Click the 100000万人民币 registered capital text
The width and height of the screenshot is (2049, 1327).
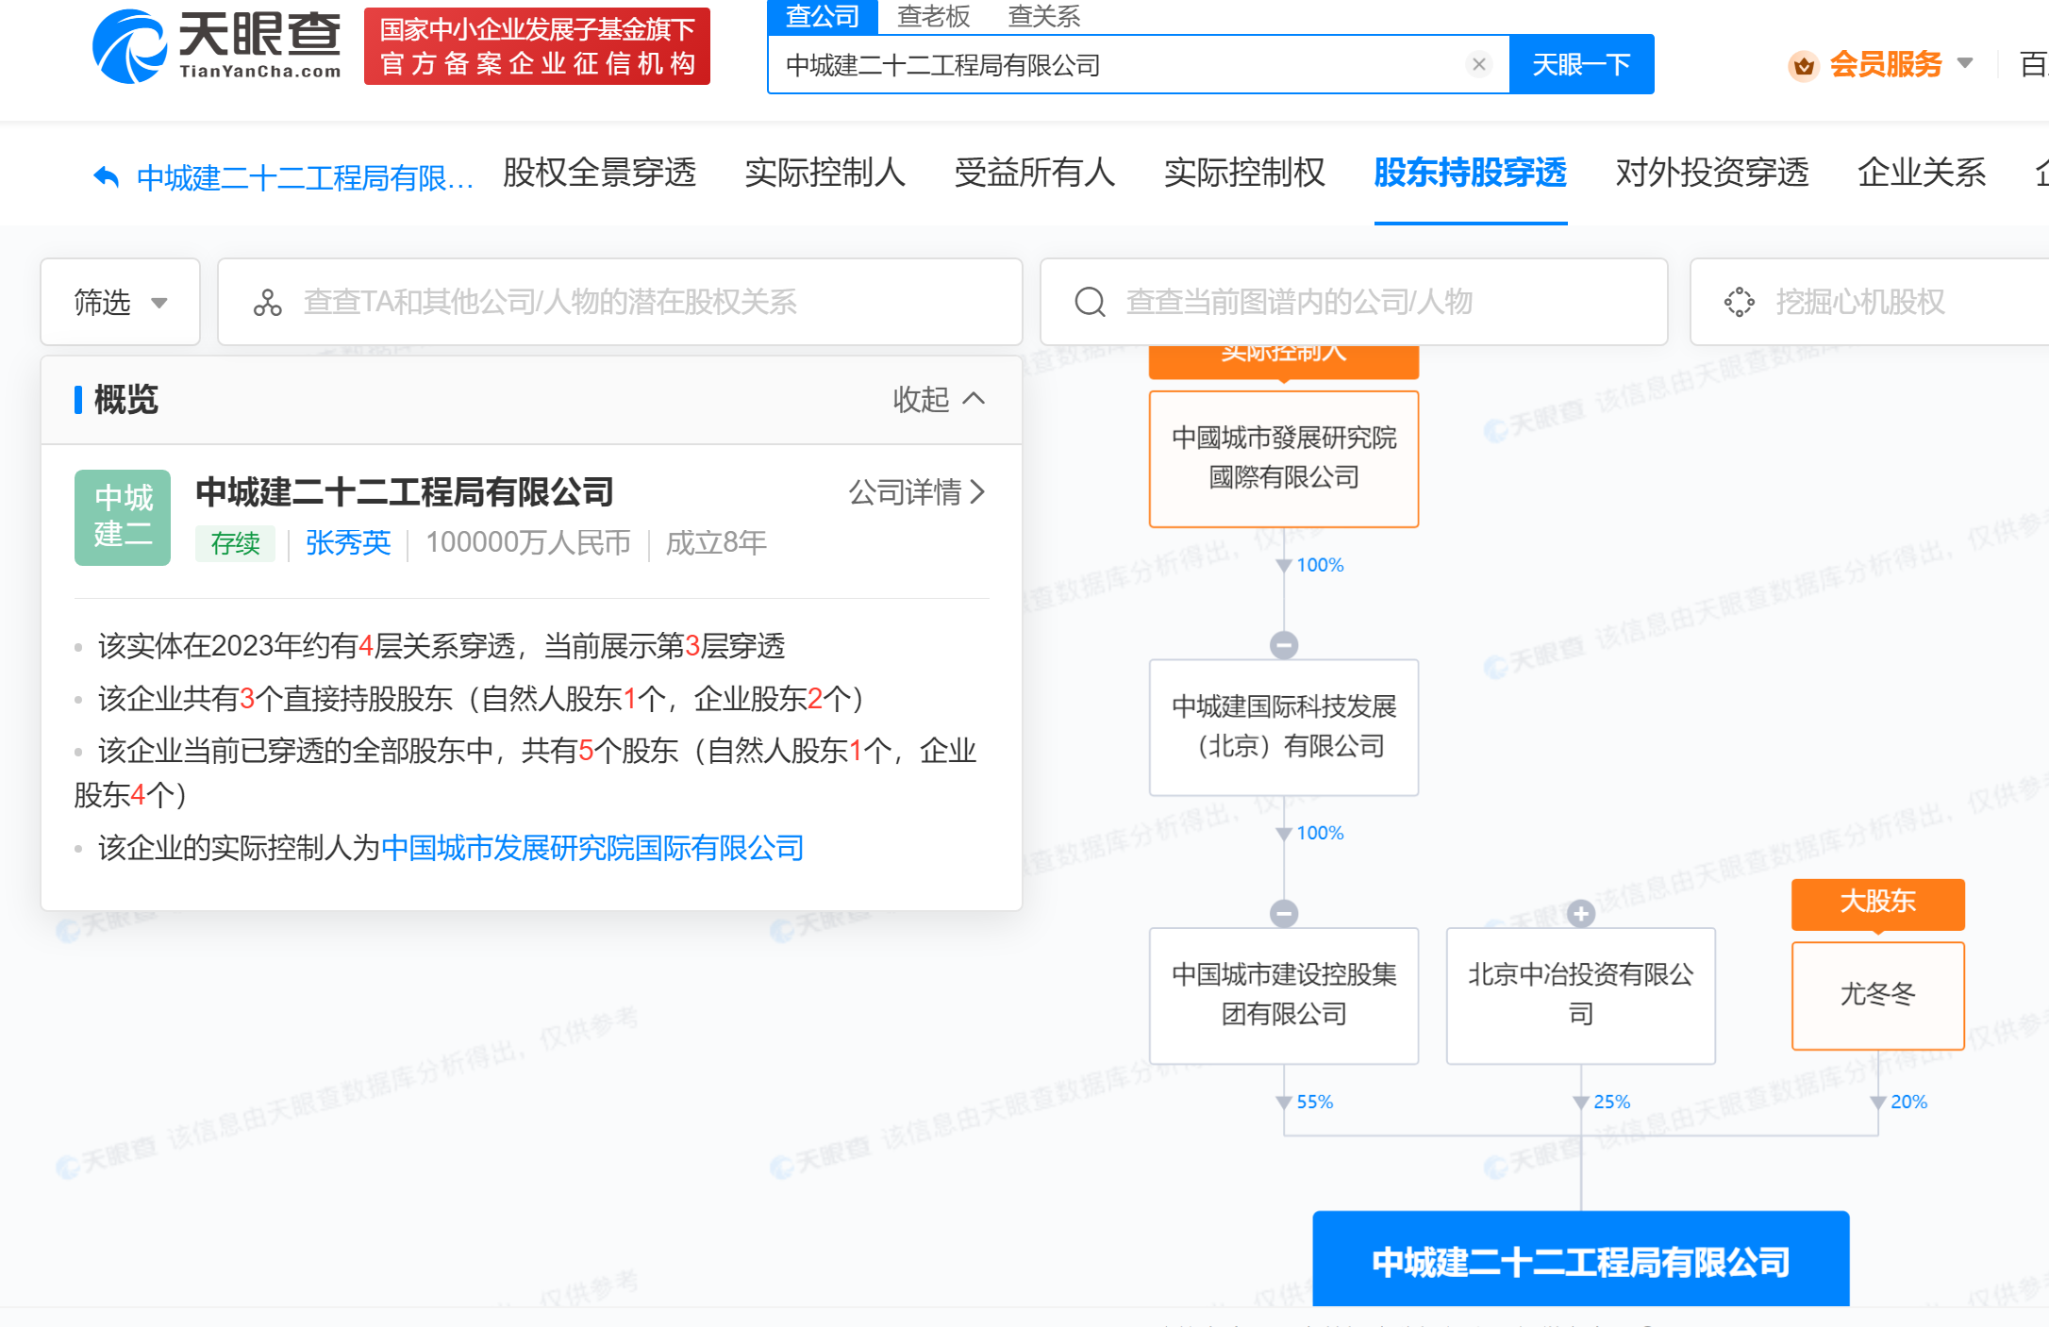pos(528,542)
